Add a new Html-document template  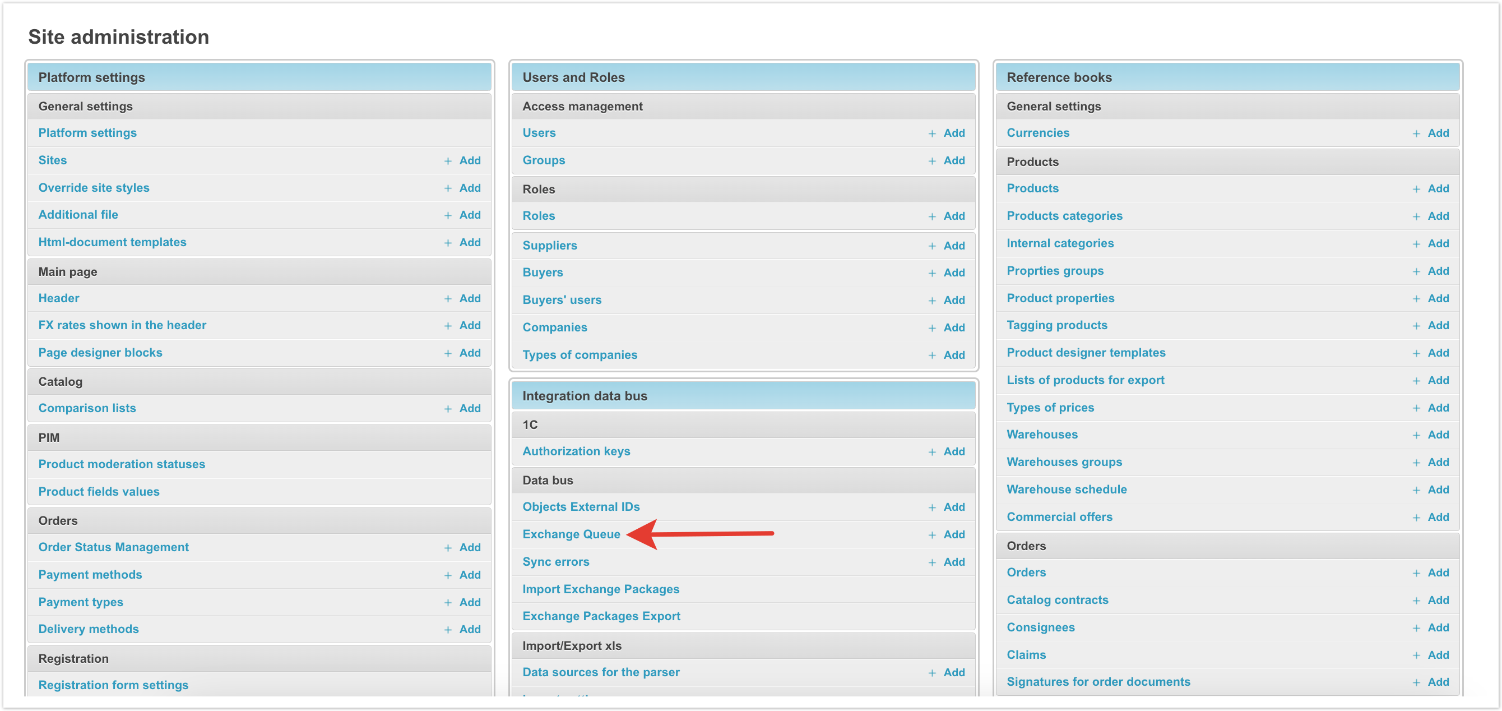point(470,243)
